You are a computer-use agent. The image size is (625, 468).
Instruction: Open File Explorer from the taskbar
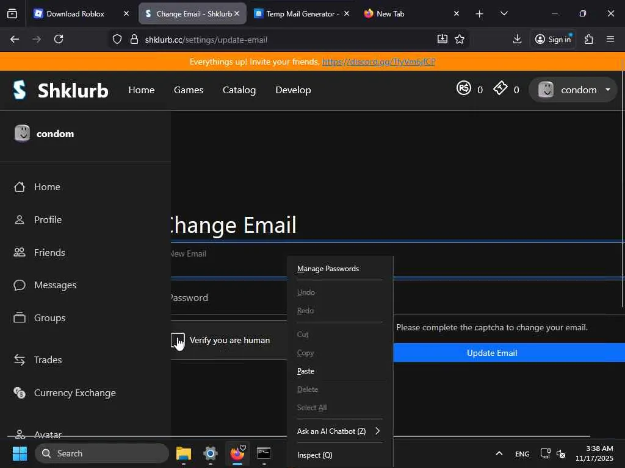coord(184,453)
